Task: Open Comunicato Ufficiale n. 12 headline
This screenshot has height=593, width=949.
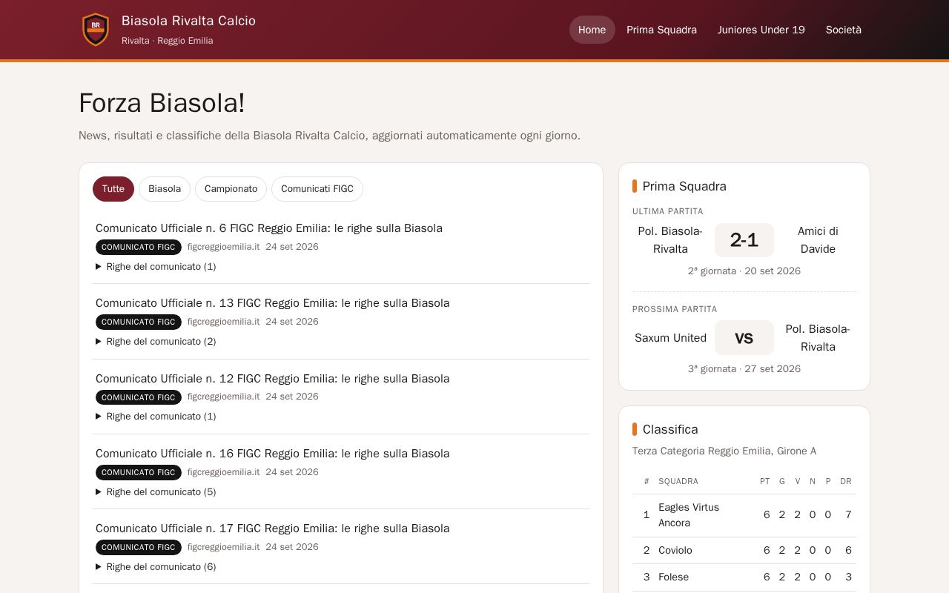Action: tap(272, 379)
